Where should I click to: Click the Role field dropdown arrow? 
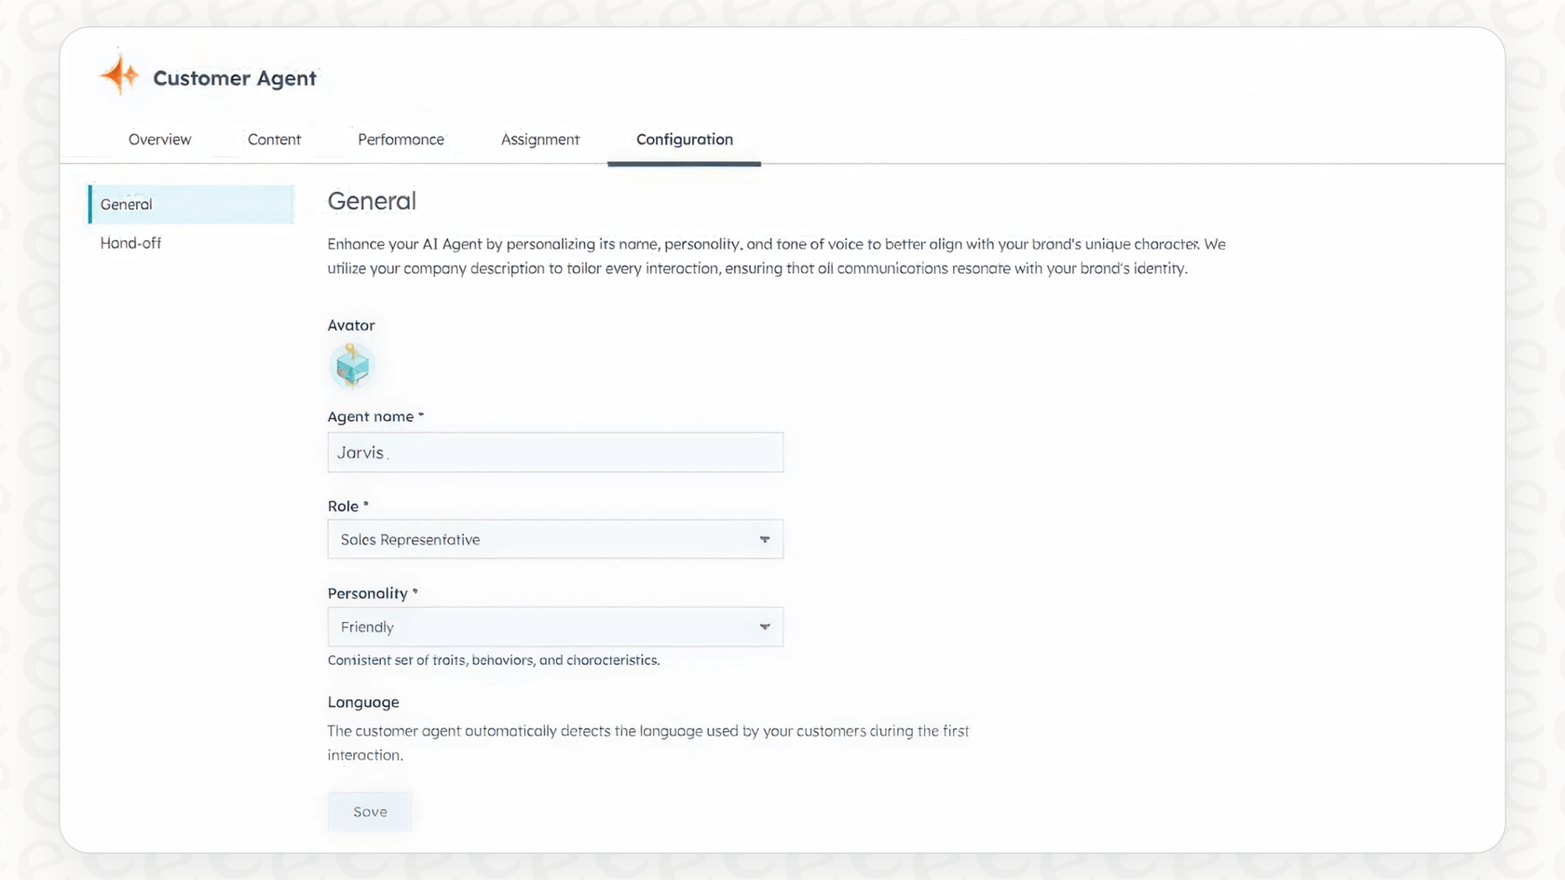point(764,539)
